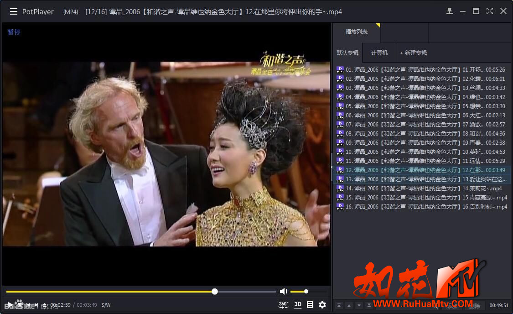The image size is (513, 314).
Task: Move selected item to playlist bottom
Action: 369,305
